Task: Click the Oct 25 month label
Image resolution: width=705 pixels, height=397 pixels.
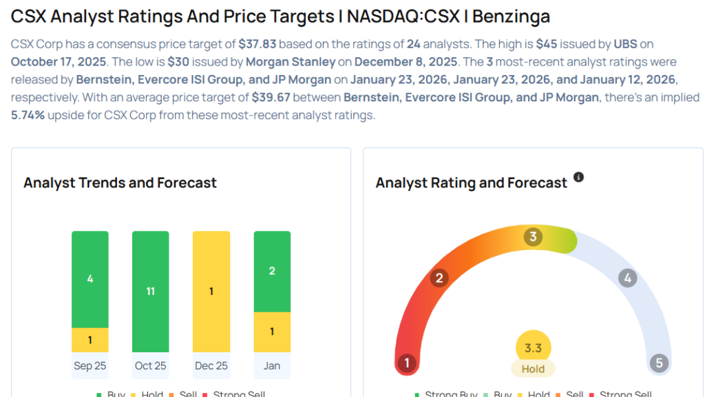Action: pos(151,365)
